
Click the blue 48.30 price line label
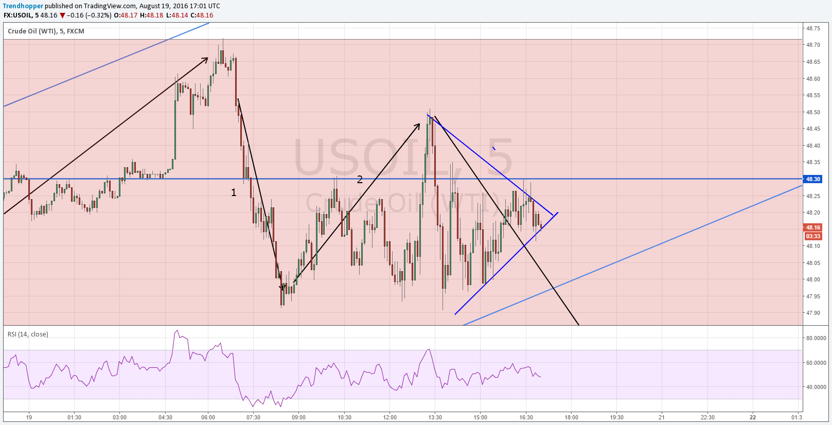click(813, 179)
